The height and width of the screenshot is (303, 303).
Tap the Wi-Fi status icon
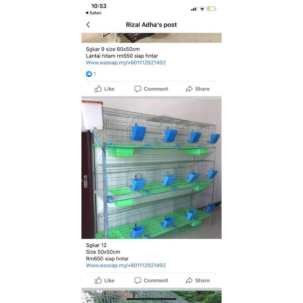pos(202,9)
